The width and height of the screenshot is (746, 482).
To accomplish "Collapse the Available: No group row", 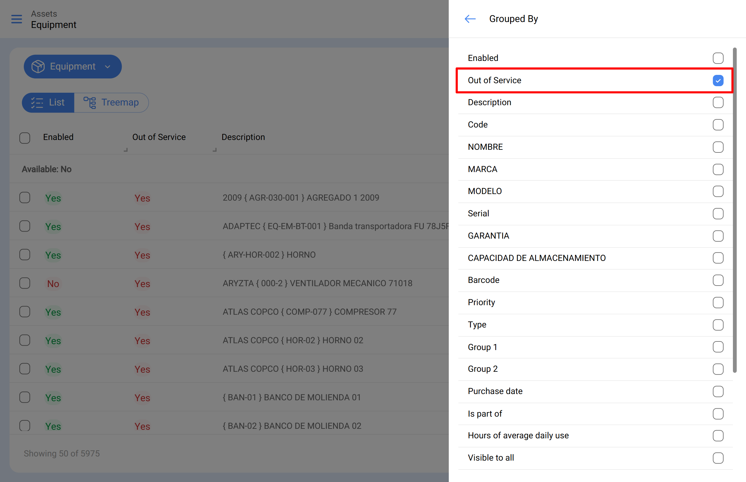I will coord(229,169).
